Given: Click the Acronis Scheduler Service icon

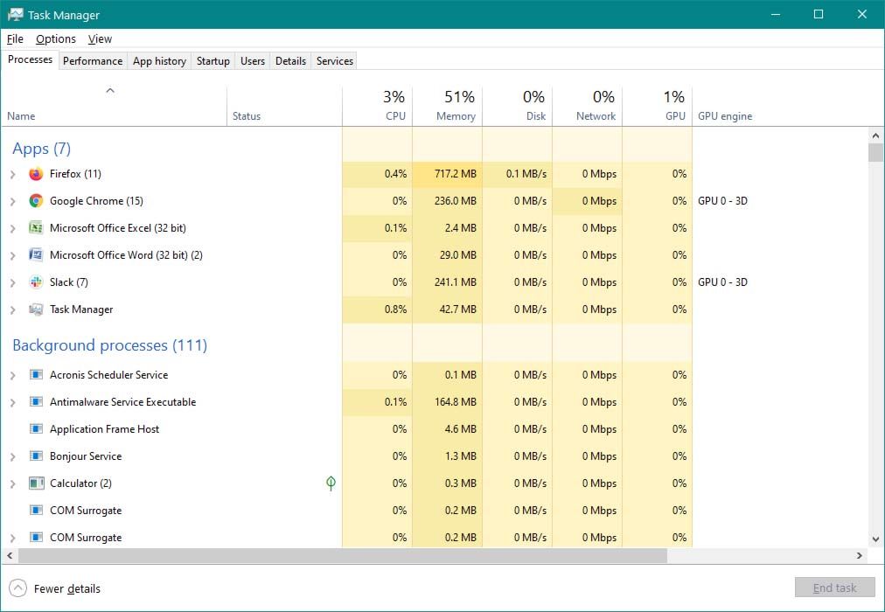Looking at the screenshot, I should 36,374.
